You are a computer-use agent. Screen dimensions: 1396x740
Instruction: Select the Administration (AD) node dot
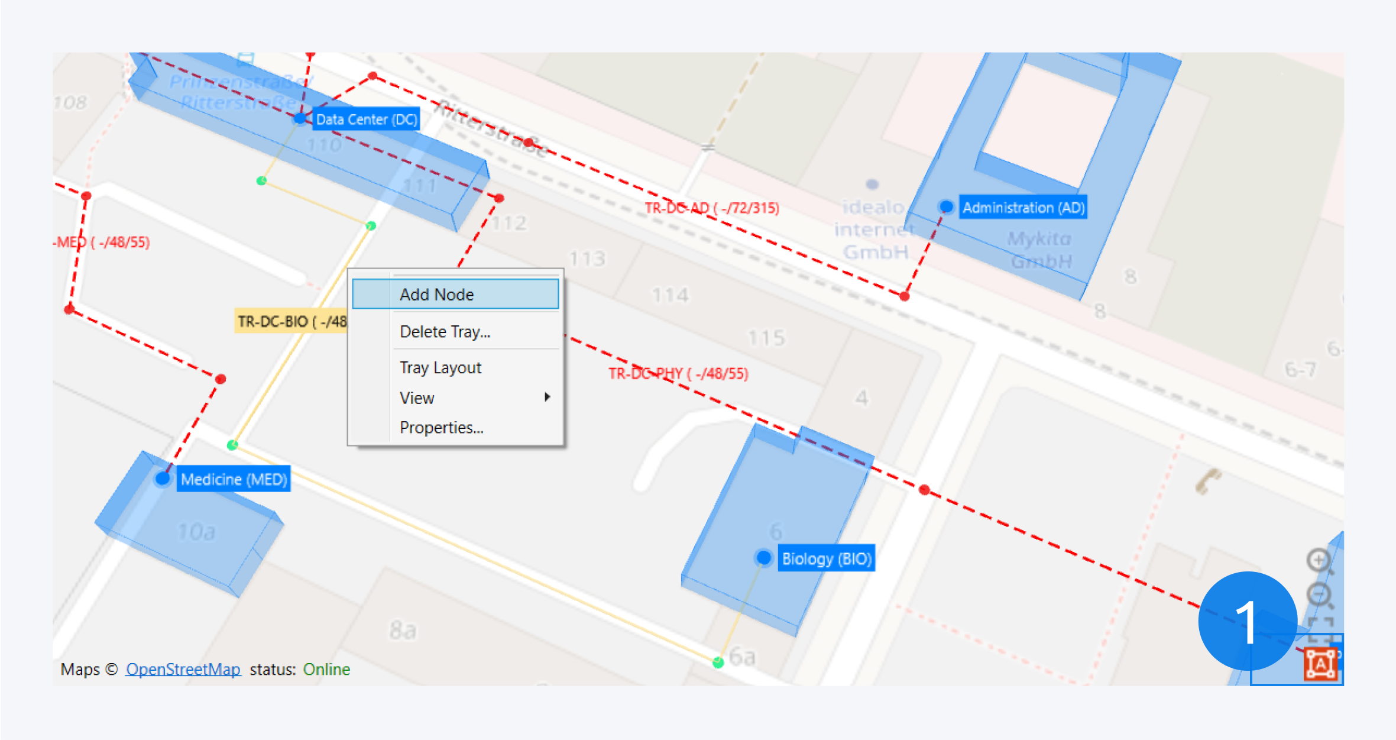[x=946, y=206]
